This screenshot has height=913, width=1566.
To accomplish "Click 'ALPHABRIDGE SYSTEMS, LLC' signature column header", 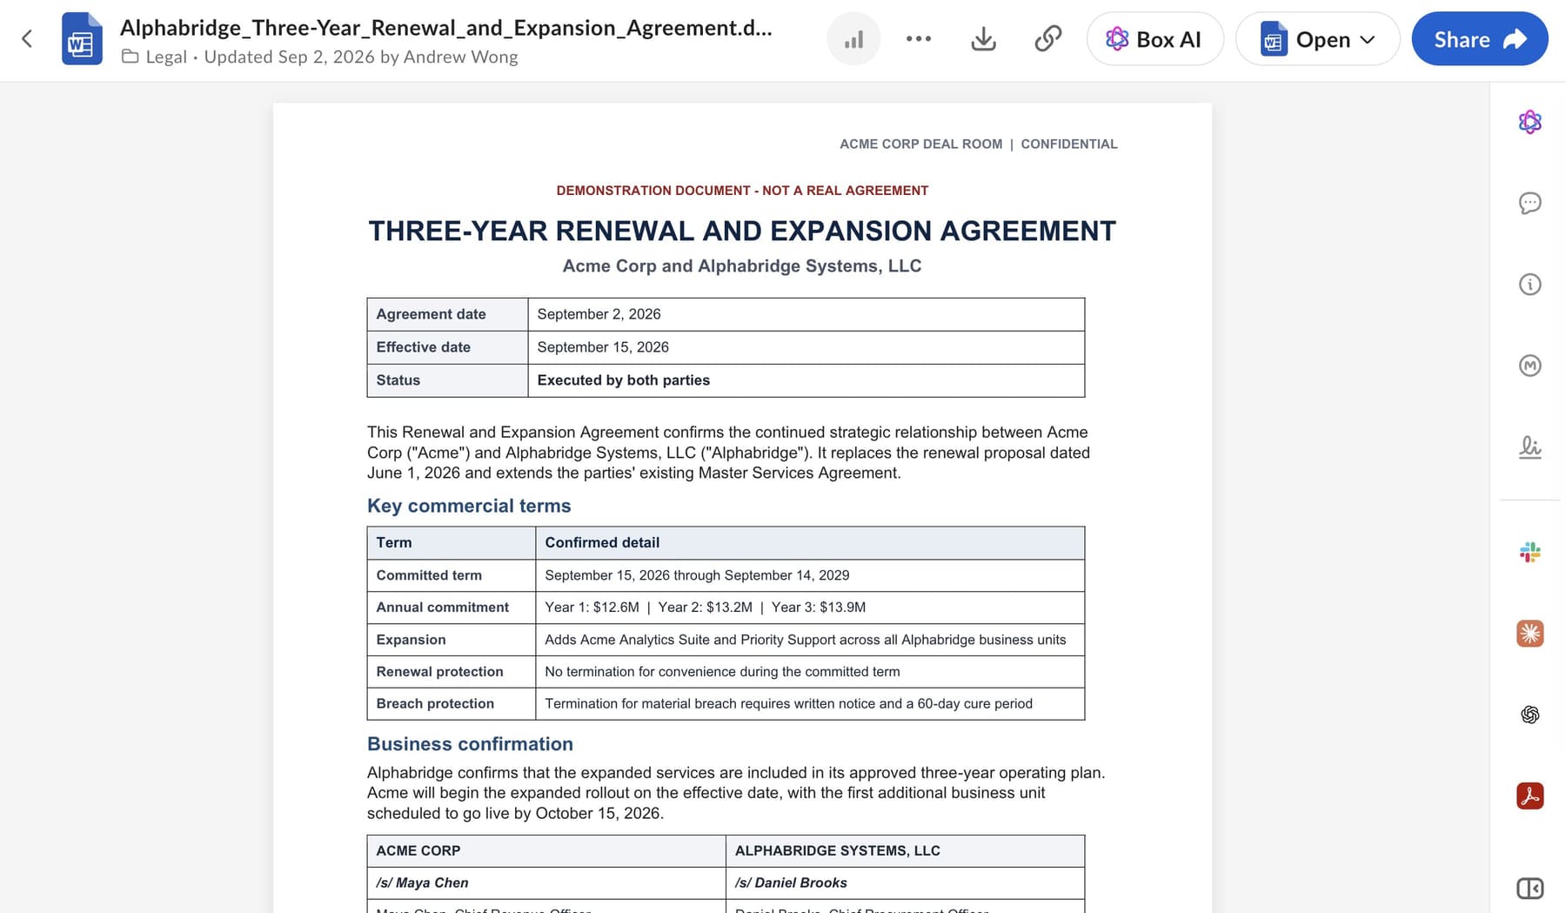I will (x=906, y=851).
